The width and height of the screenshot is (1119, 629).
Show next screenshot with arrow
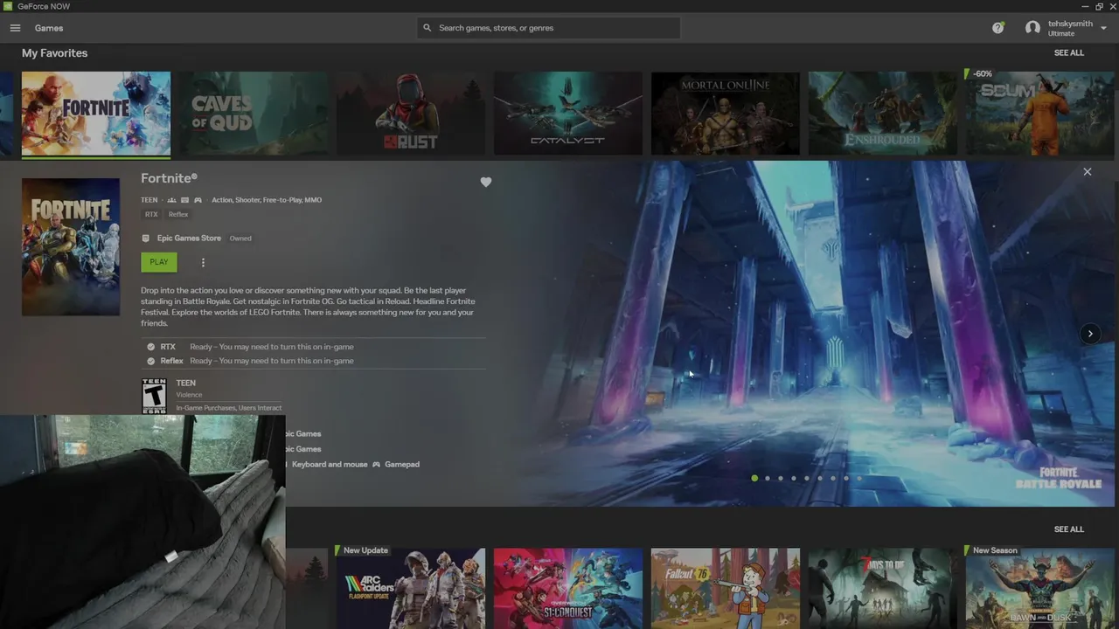pos(1090,333)
